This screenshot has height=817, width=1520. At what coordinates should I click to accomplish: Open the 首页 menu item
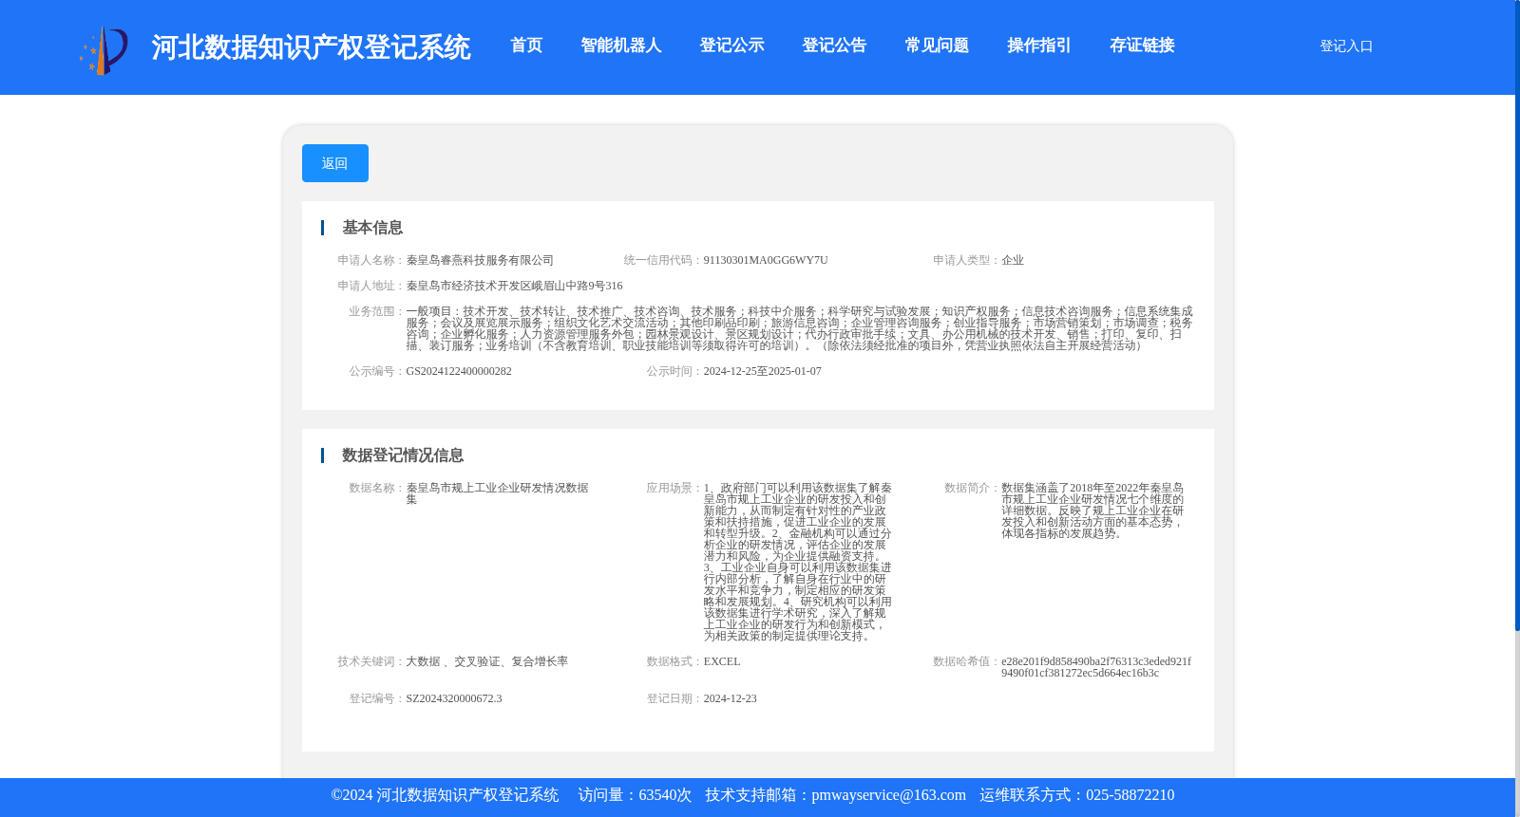click(x=526, y=46)
